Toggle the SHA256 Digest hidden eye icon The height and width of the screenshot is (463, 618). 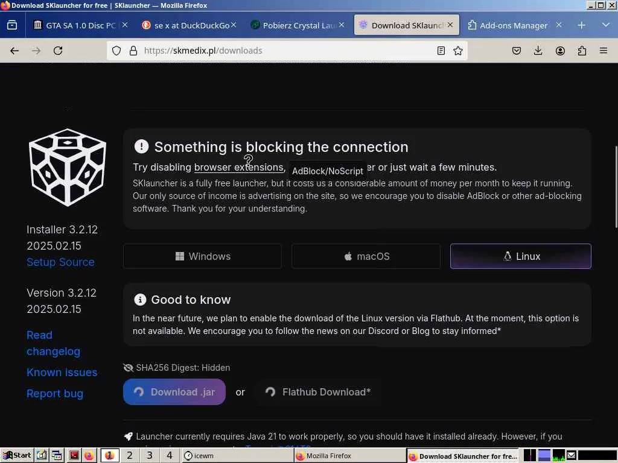[x=129, y=368]
